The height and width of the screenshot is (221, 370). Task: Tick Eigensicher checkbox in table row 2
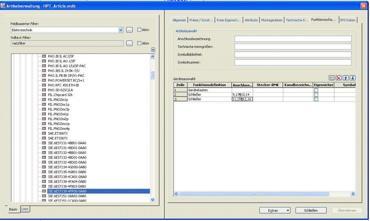(316, 95)
